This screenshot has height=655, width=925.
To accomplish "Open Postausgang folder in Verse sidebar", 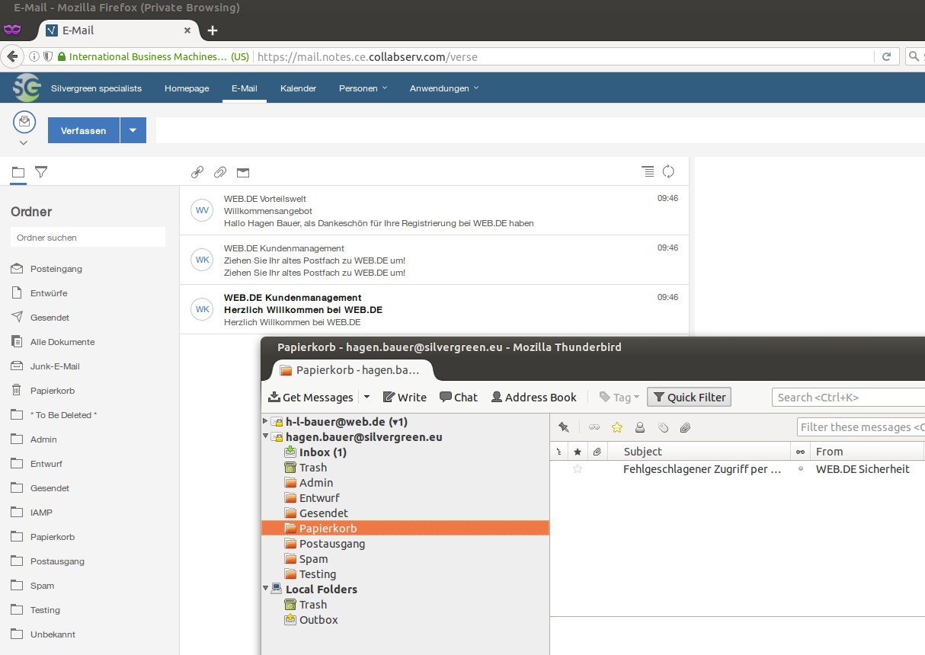I will click(57, 561).
